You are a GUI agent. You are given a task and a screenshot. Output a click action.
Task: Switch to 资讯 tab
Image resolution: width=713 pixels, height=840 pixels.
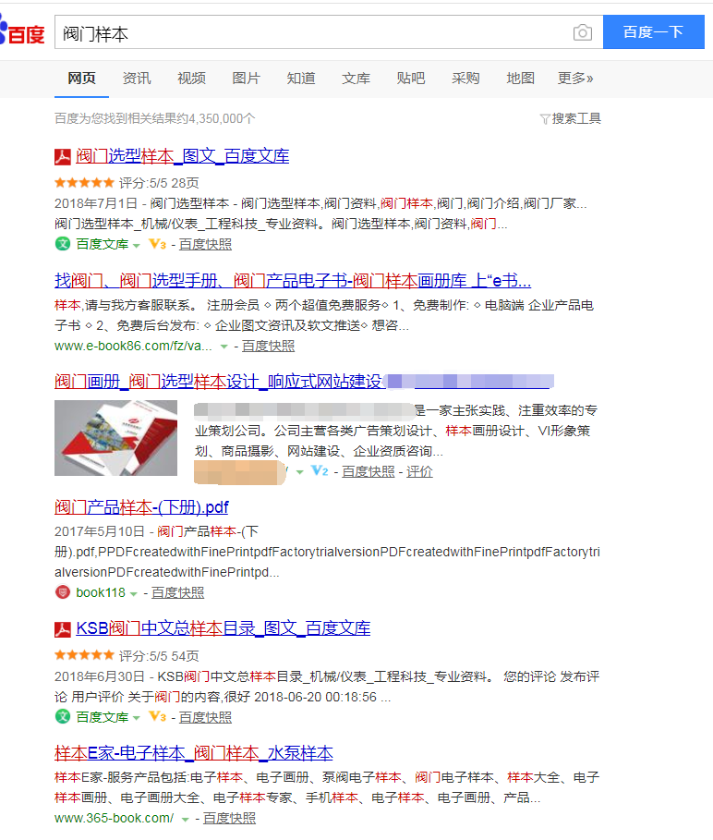pos(137,79)
